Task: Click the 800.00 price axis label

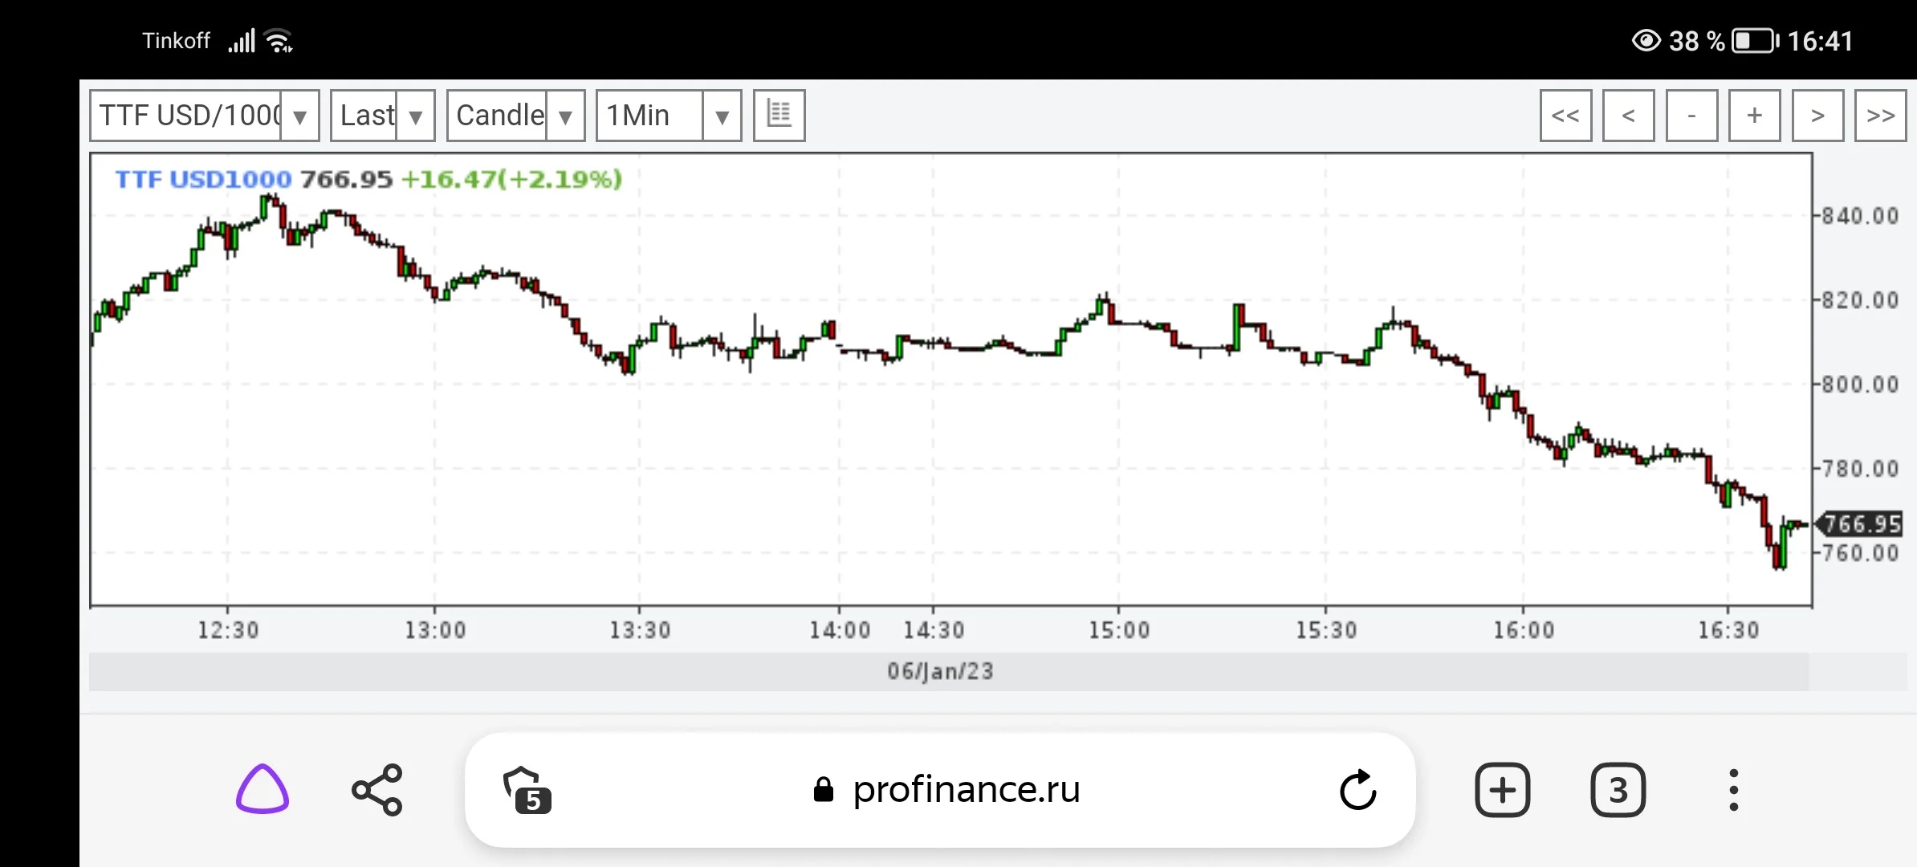Action: (x=1860, y=385)
